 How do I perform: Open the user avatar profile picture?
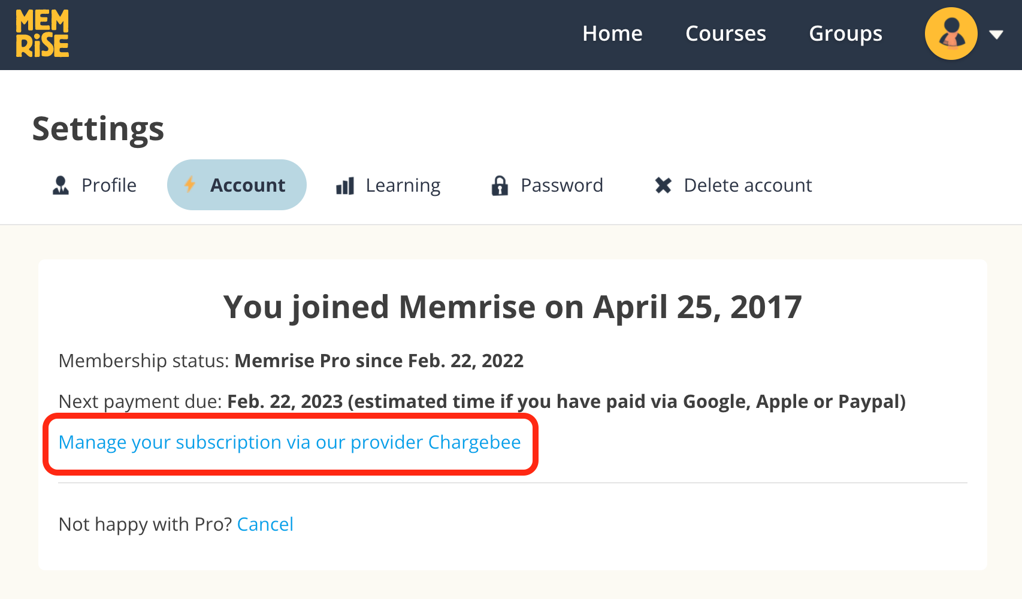click(951, 34)
